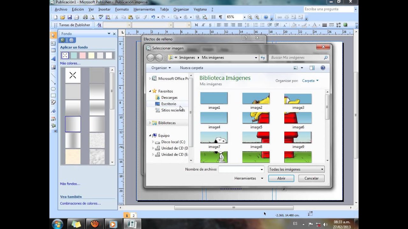Select the Rectangle shape tool

point(53,95)
